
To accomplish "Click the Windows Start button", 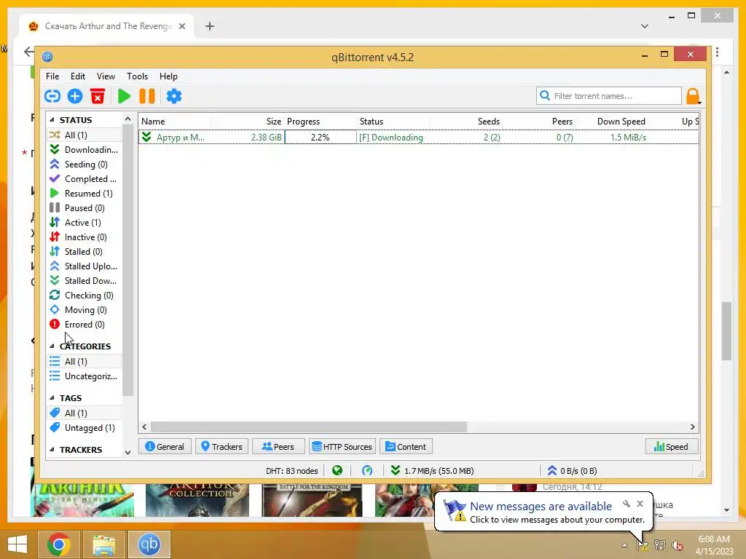I will coord(17,544).
